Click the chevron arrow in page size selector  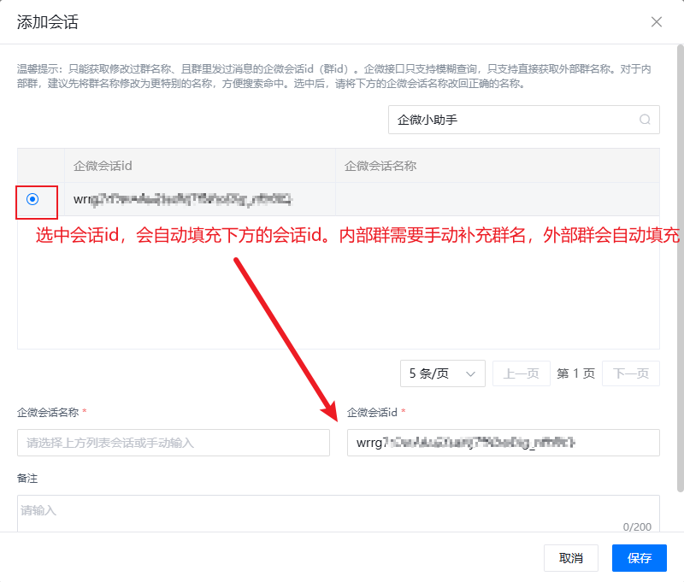(x=470, y=373)
